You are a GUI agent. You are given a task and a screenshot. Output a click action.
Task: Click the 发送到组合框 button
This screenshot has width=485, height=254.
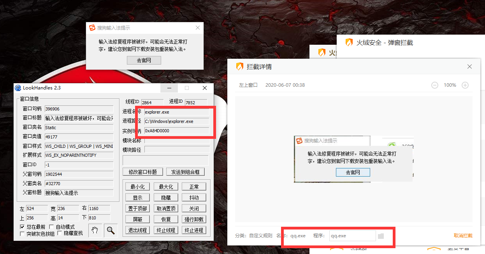tap(185, 172)
